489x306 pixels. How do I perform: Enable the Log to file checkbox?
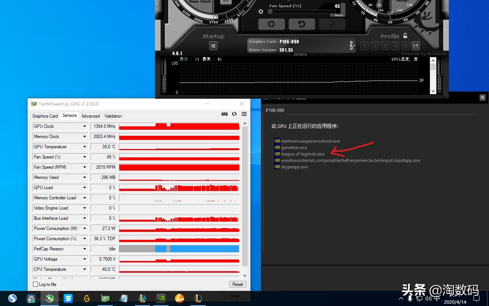tap(35, 284)
